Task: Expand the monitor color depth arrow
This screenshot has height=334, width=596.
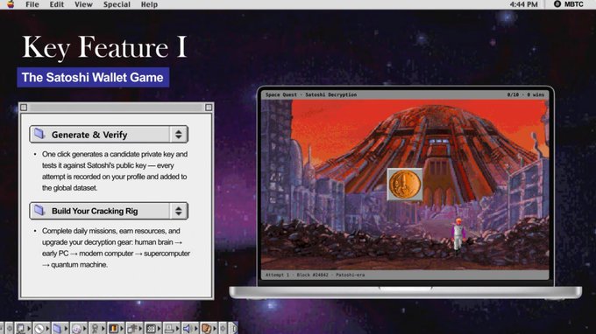Action: coord(122,328)
